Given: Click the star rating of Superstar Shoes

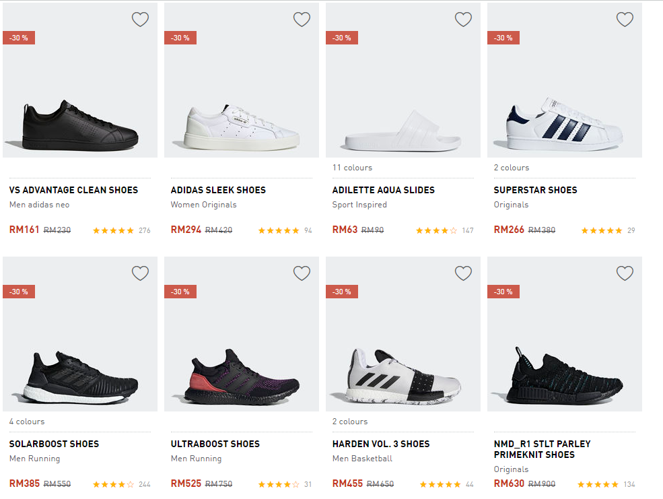Looking at the screenshot, I should [x=602, y=230].
